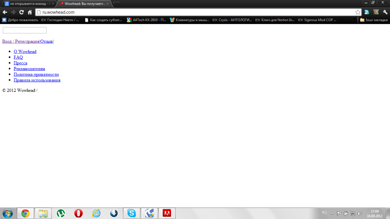
Task: Select the Wowhead tab
Action: coord(84,4)
